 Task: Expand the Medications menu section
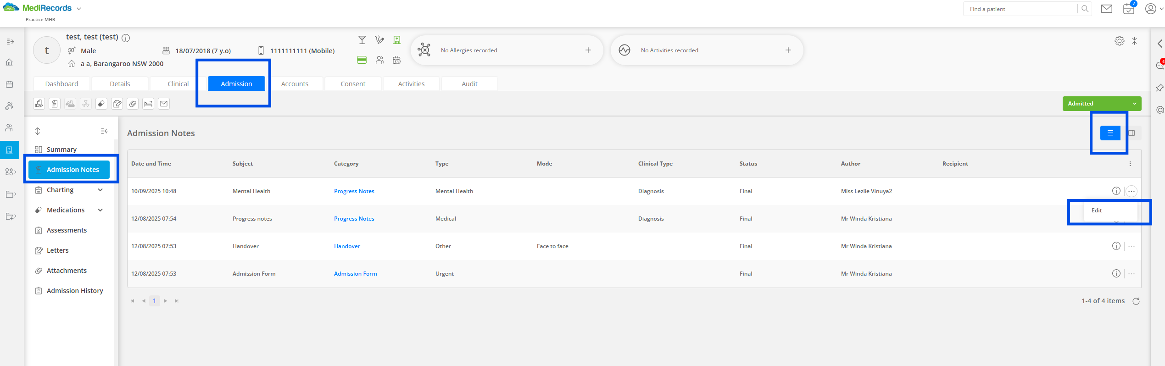pyautogui.click(x=100, y=210)
